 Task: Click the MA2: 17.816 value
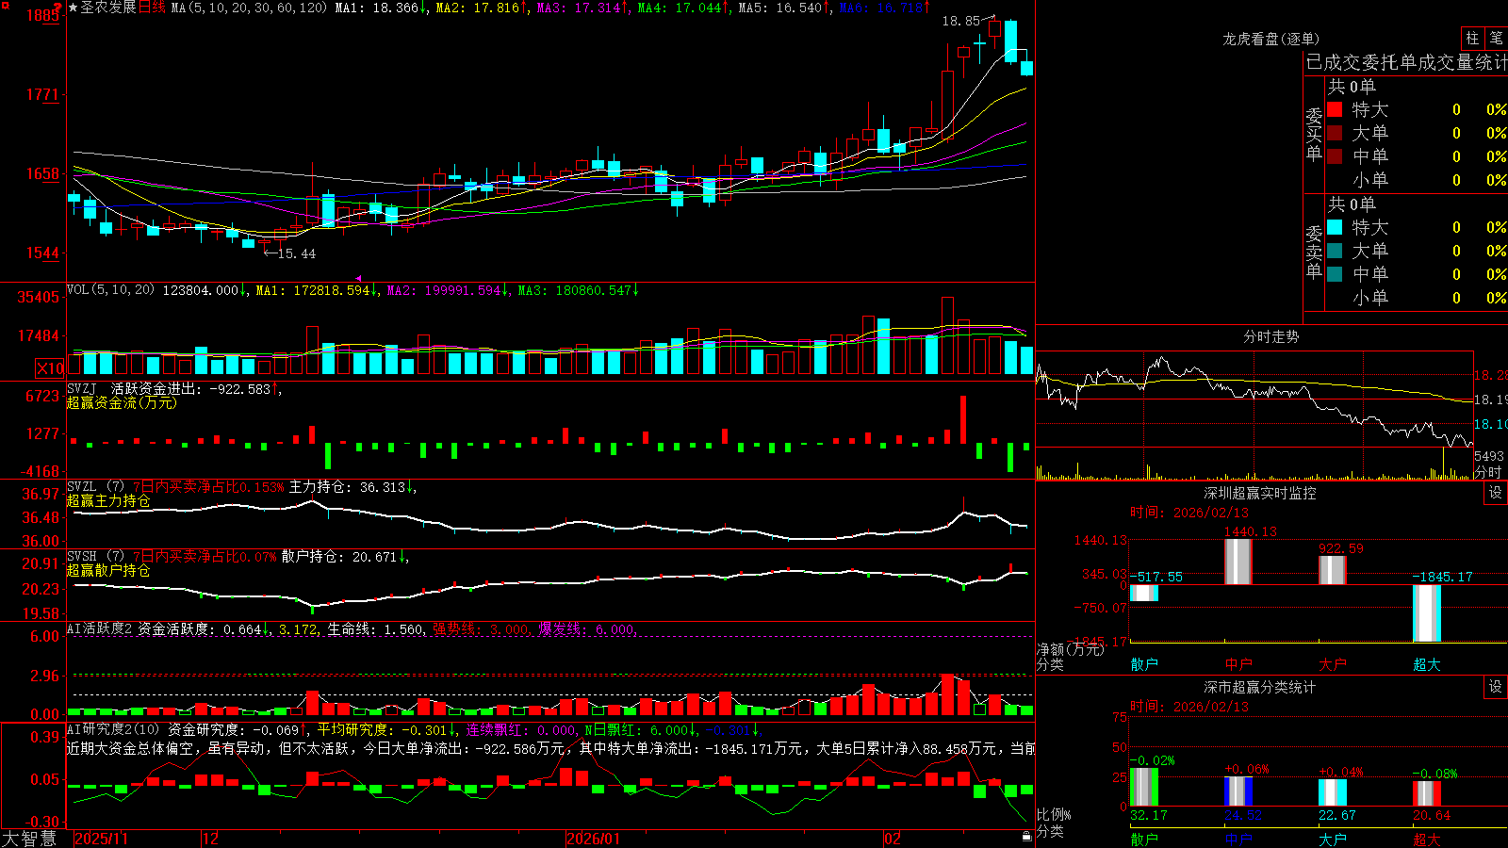(476, 8)
